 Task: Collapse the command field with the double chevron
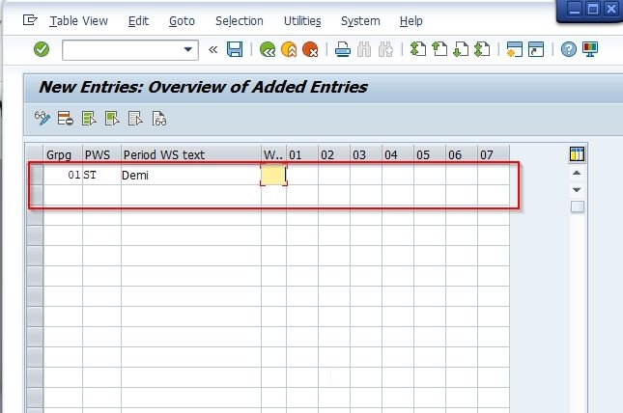[212, 49]
